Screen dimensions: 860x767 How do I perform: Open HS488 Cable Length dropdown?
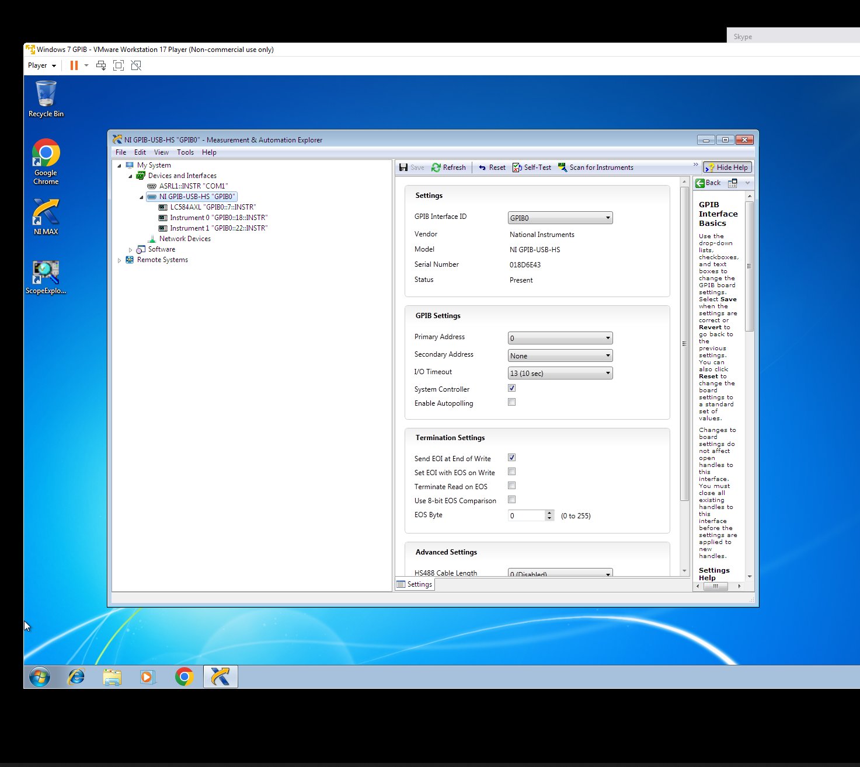coord(560,573)
